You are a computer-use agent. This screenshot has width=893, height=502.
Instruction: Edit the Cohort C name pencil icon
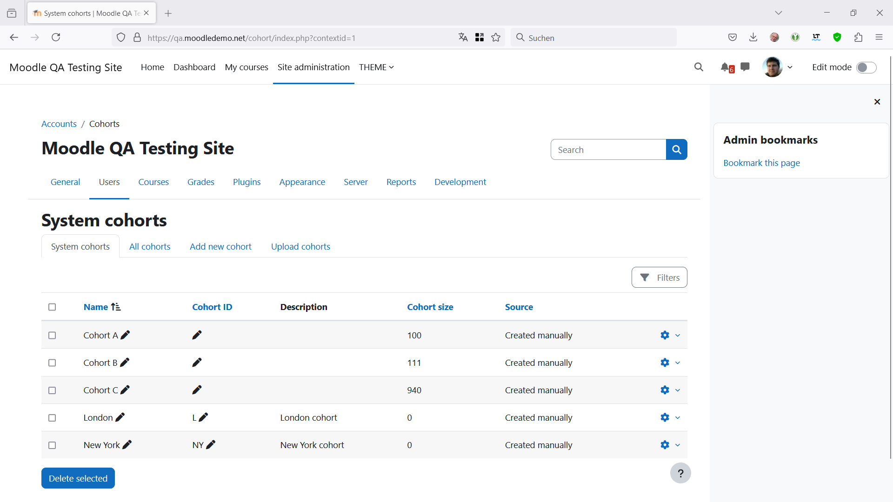click(125, 390)
